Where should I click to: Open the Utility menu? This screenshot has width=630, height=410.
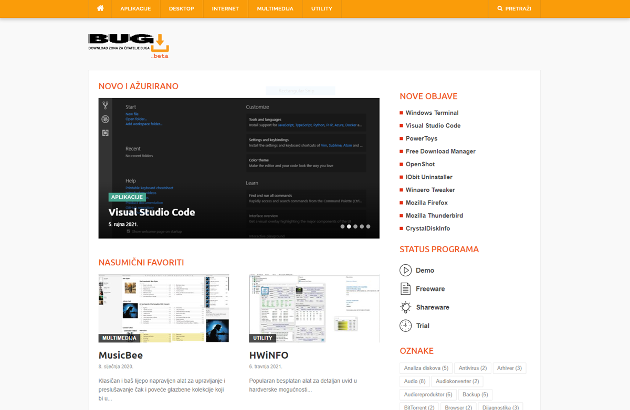click(322, 9)
